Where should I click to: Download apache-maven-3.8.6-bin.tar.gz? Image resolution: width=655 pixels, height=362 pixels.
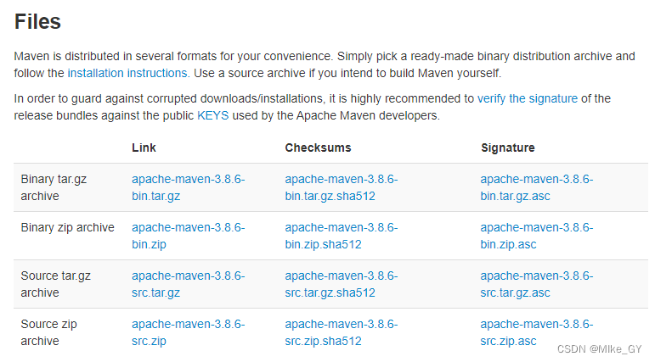pos(188,179)
